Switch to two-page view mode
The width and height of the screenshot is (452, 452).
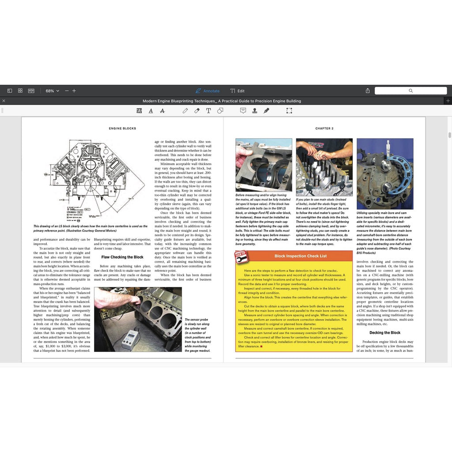point(30,90)
